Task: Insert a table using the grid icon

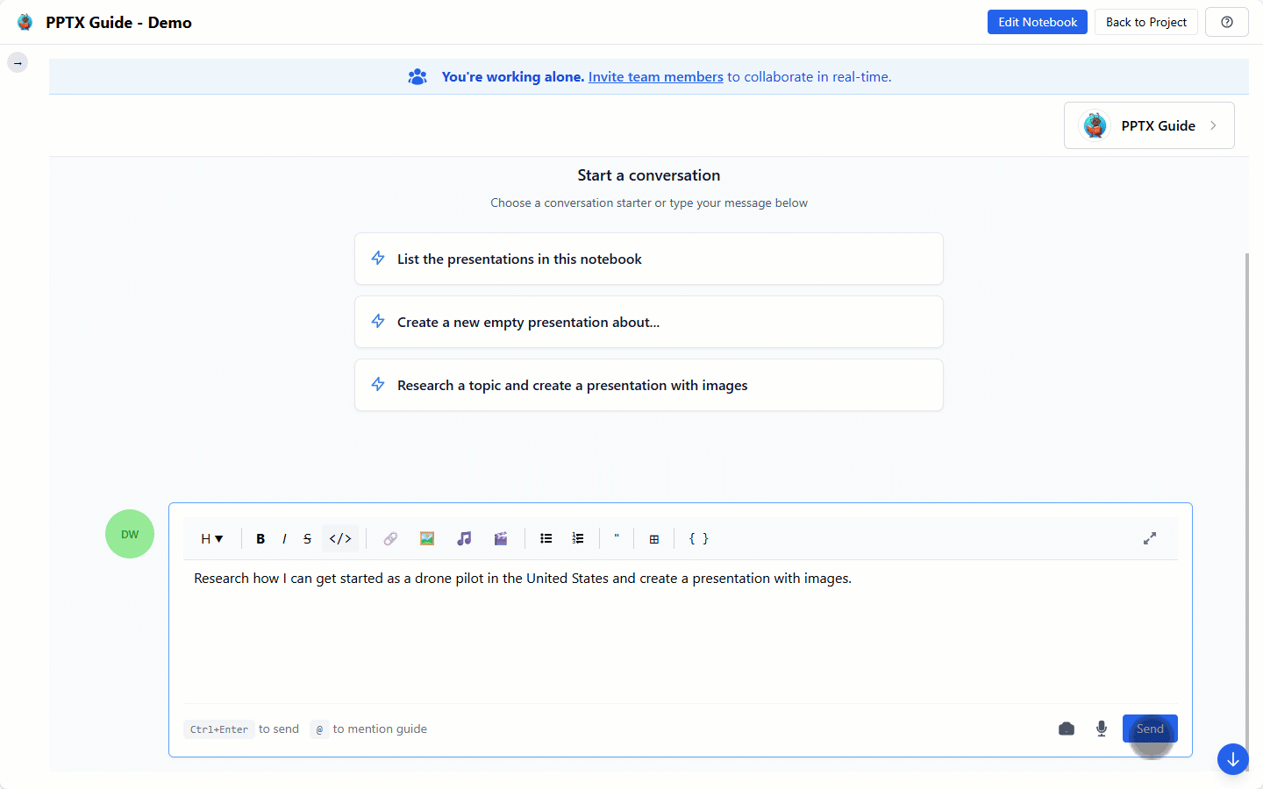Action: pos(654,539)
